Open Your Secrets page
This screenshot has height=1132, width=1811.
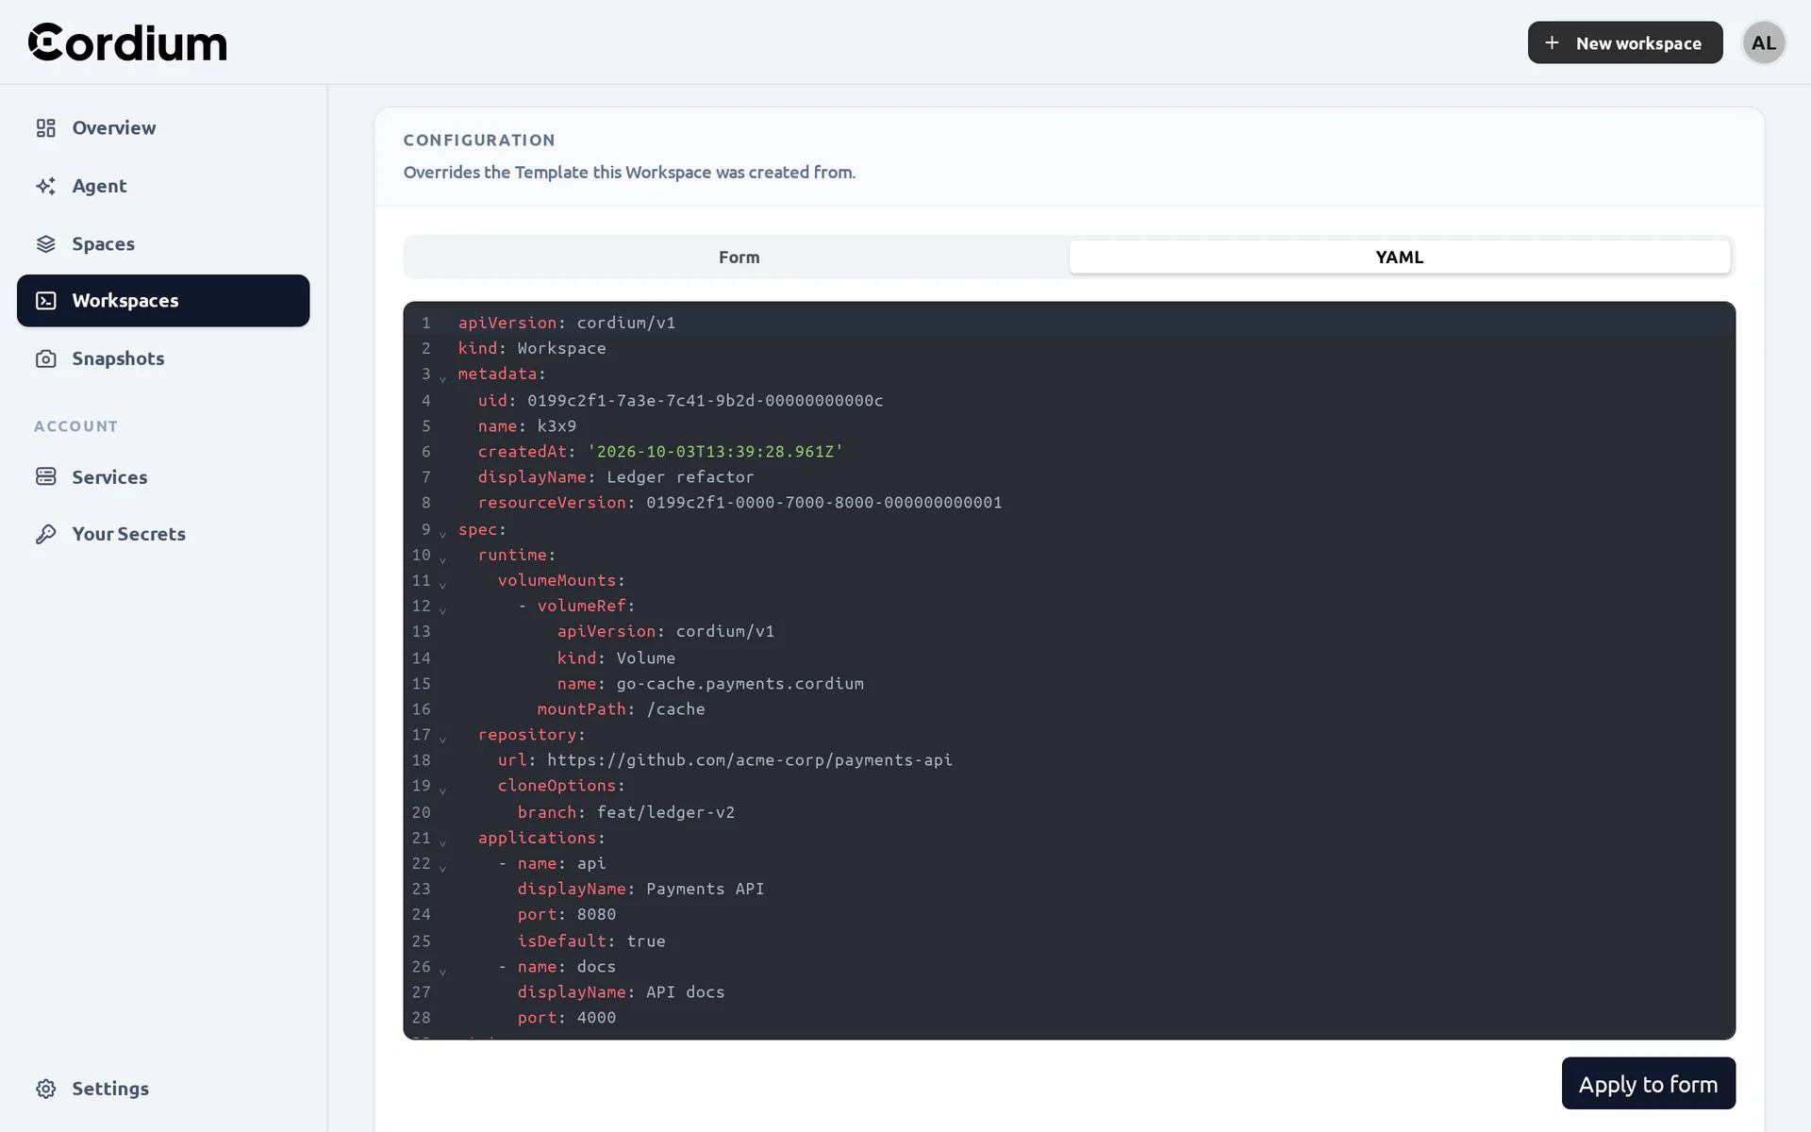(x=163, y=534)
